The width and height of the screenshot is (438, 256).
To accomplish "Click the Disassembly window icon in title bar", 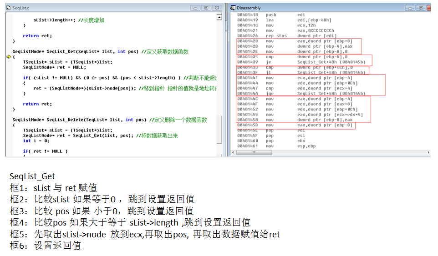I will (233, 8).
